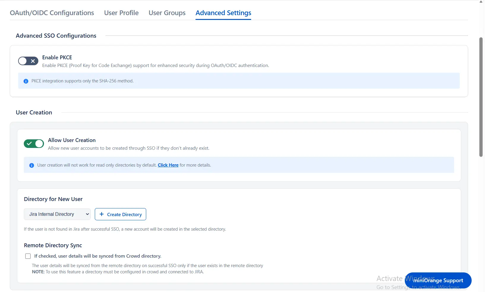Click the Enable PKCE label text
This screenshot has width=485, height=292.
point(57,58)
